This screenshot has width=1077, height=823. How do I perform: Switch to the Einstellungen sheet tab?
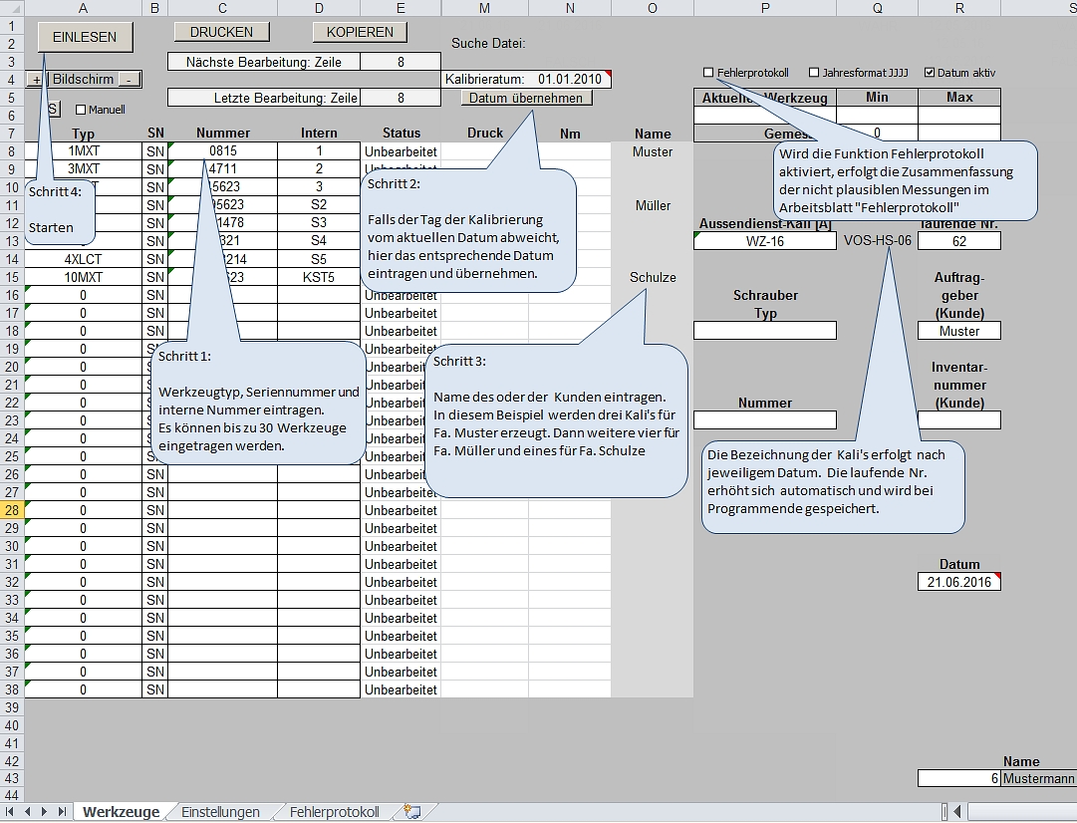click(x=220, y=812)
